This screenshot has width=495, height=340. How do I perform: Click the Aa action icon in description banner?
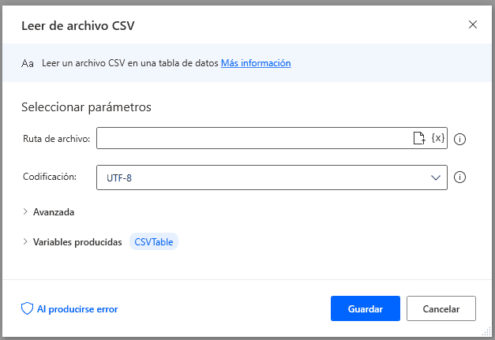tap(28, 63)
